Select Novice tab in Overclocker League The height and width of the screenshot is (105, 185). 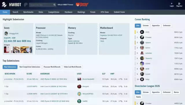coord(176,92)
